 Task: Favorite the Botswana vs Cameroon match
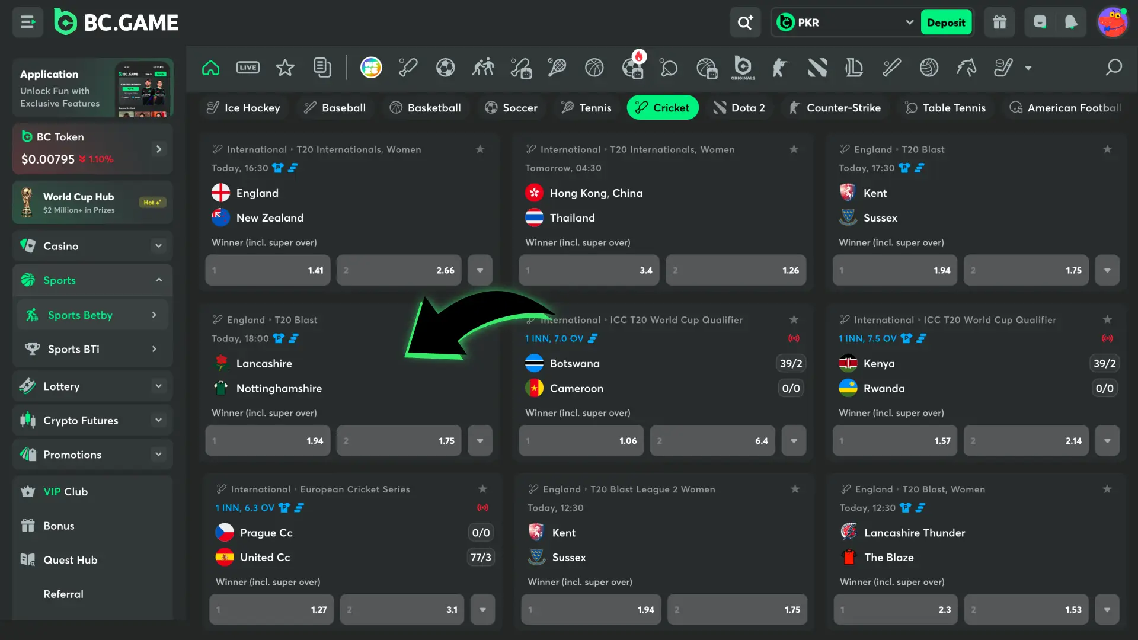pyautogui.click(x=794, y=319)
